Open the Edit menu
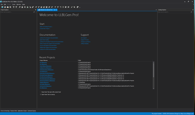The image size is (195, 115). tap(5, 4)
